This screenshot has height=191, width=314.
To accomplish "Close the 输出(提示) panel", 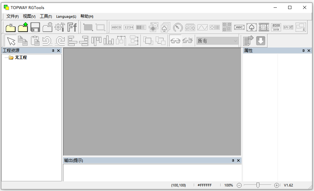I will coord(238,161).
